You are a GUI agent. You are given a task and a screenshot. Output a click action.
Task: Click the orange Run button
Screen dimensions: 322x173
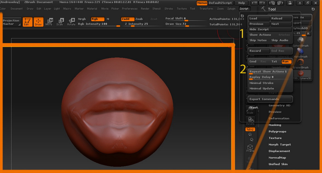286,61
